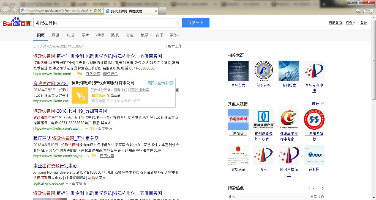Switch to the 图片 search tab
Viewport: 376px width, 200px height.
85,35
